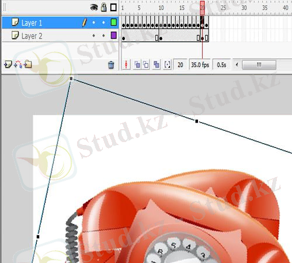Click the timeline scroll left arrow

(x=237, y=64)
